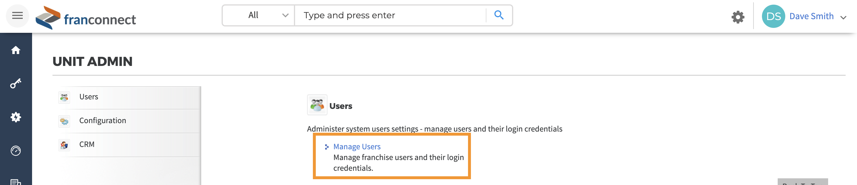Click the DS user avatar
Viewport: 857px width, 185px height.
pyautogui.click(x=773, y=16)
